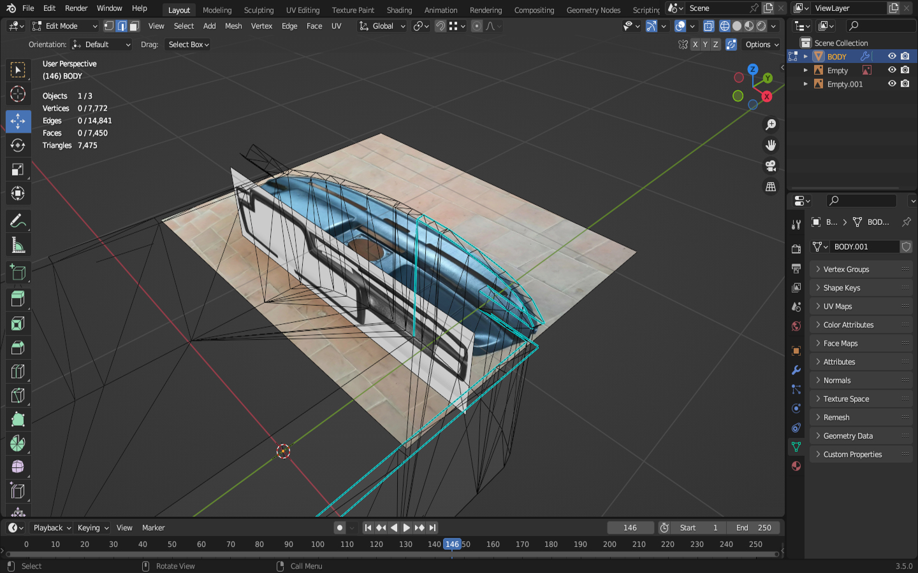Jump to the start frame

tap(368, 528)
